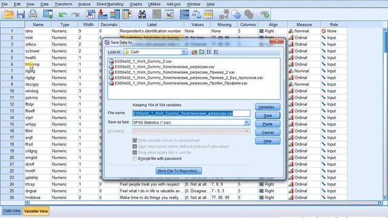Click the Measure column header
The image size is (388, 218).
coord(304,24)
